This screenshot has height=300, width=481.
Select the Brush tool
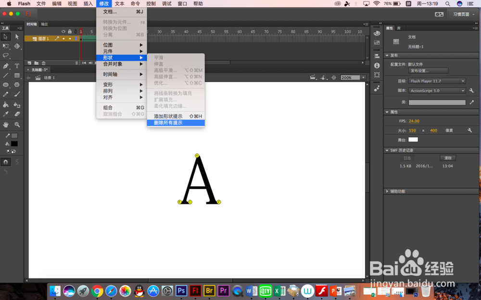click(17, 94)
